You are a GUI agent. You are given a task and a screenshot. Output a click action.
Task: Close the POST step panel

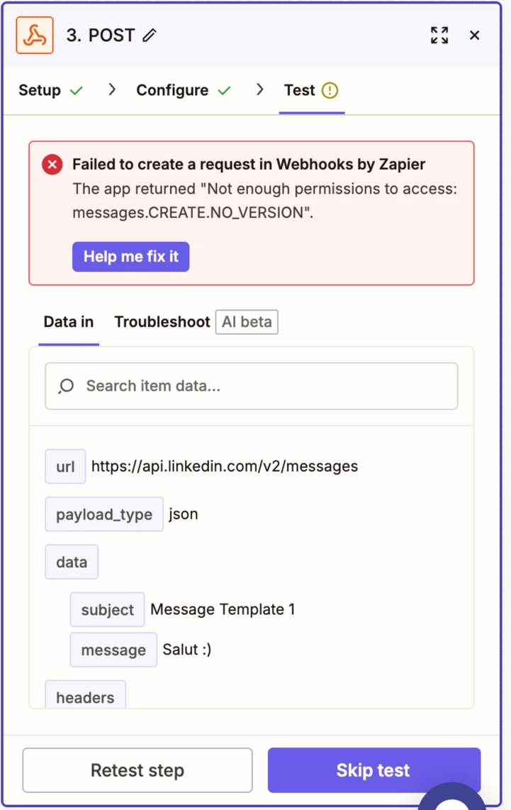(x=475, y=35)
